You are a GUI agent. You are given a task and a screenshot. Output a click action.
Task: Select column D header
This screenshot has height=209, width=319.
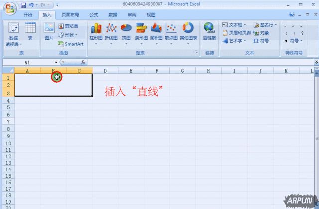105,71
